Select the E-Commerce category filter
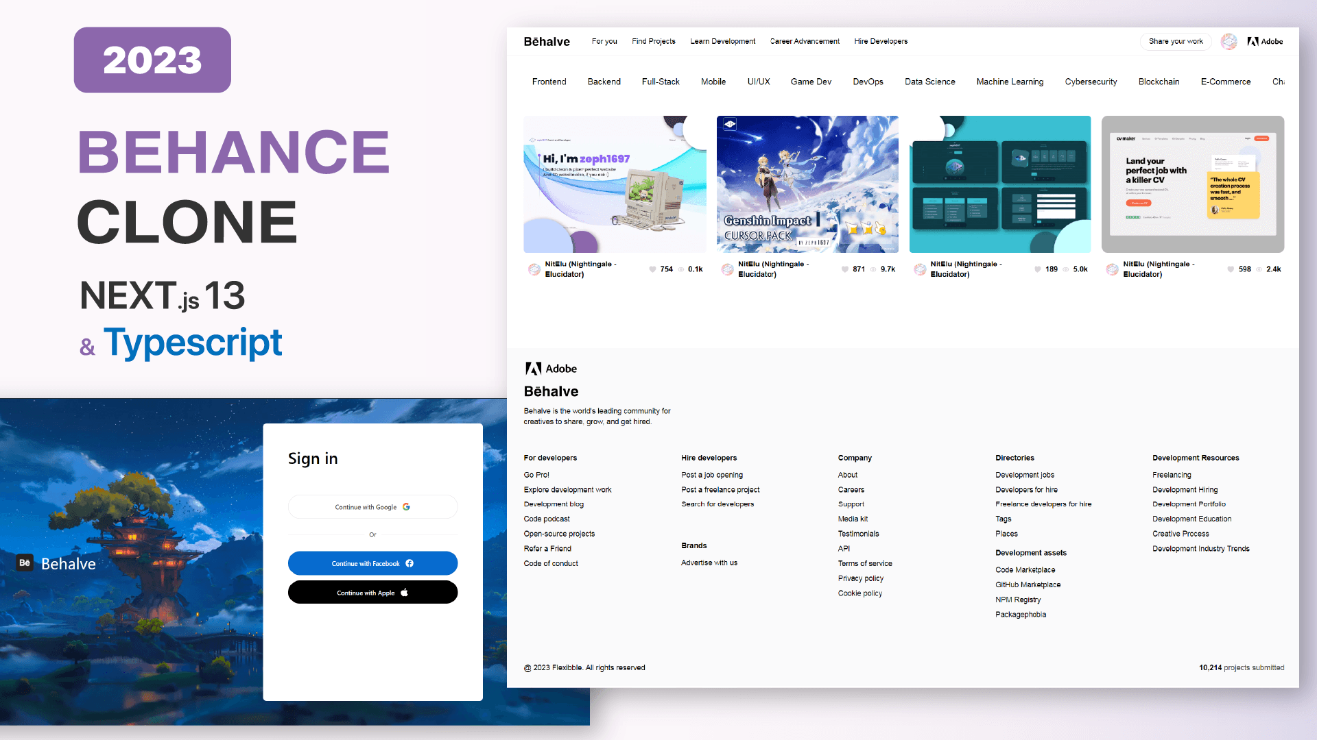 [1226, 82]
